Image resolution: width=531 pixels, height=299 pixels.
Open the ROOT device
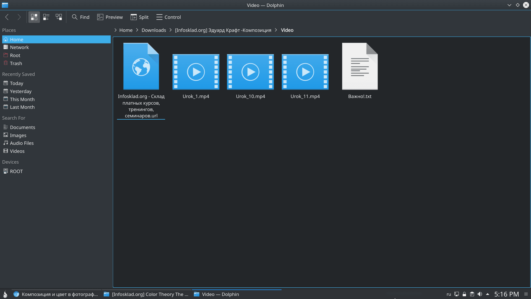pos(56,171)
